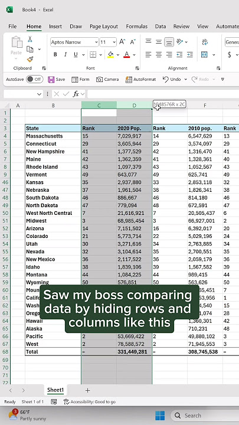Toggle Italic formatting
Viewport: 239px width, 425px height.
pos(66,54)
